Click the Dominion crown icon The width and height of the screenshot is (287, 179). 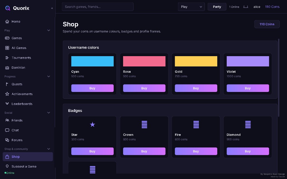pos(7,68)
